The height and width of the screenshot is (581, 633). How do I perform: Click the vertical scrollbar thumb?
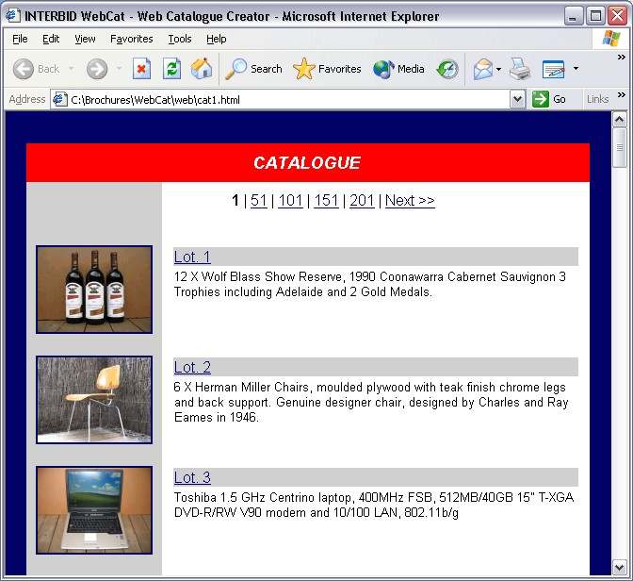(619, 147)
